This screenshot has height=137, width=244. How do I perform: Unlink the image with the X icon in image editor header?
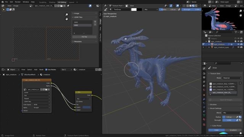pyautogui.click(x=64, y=6)
